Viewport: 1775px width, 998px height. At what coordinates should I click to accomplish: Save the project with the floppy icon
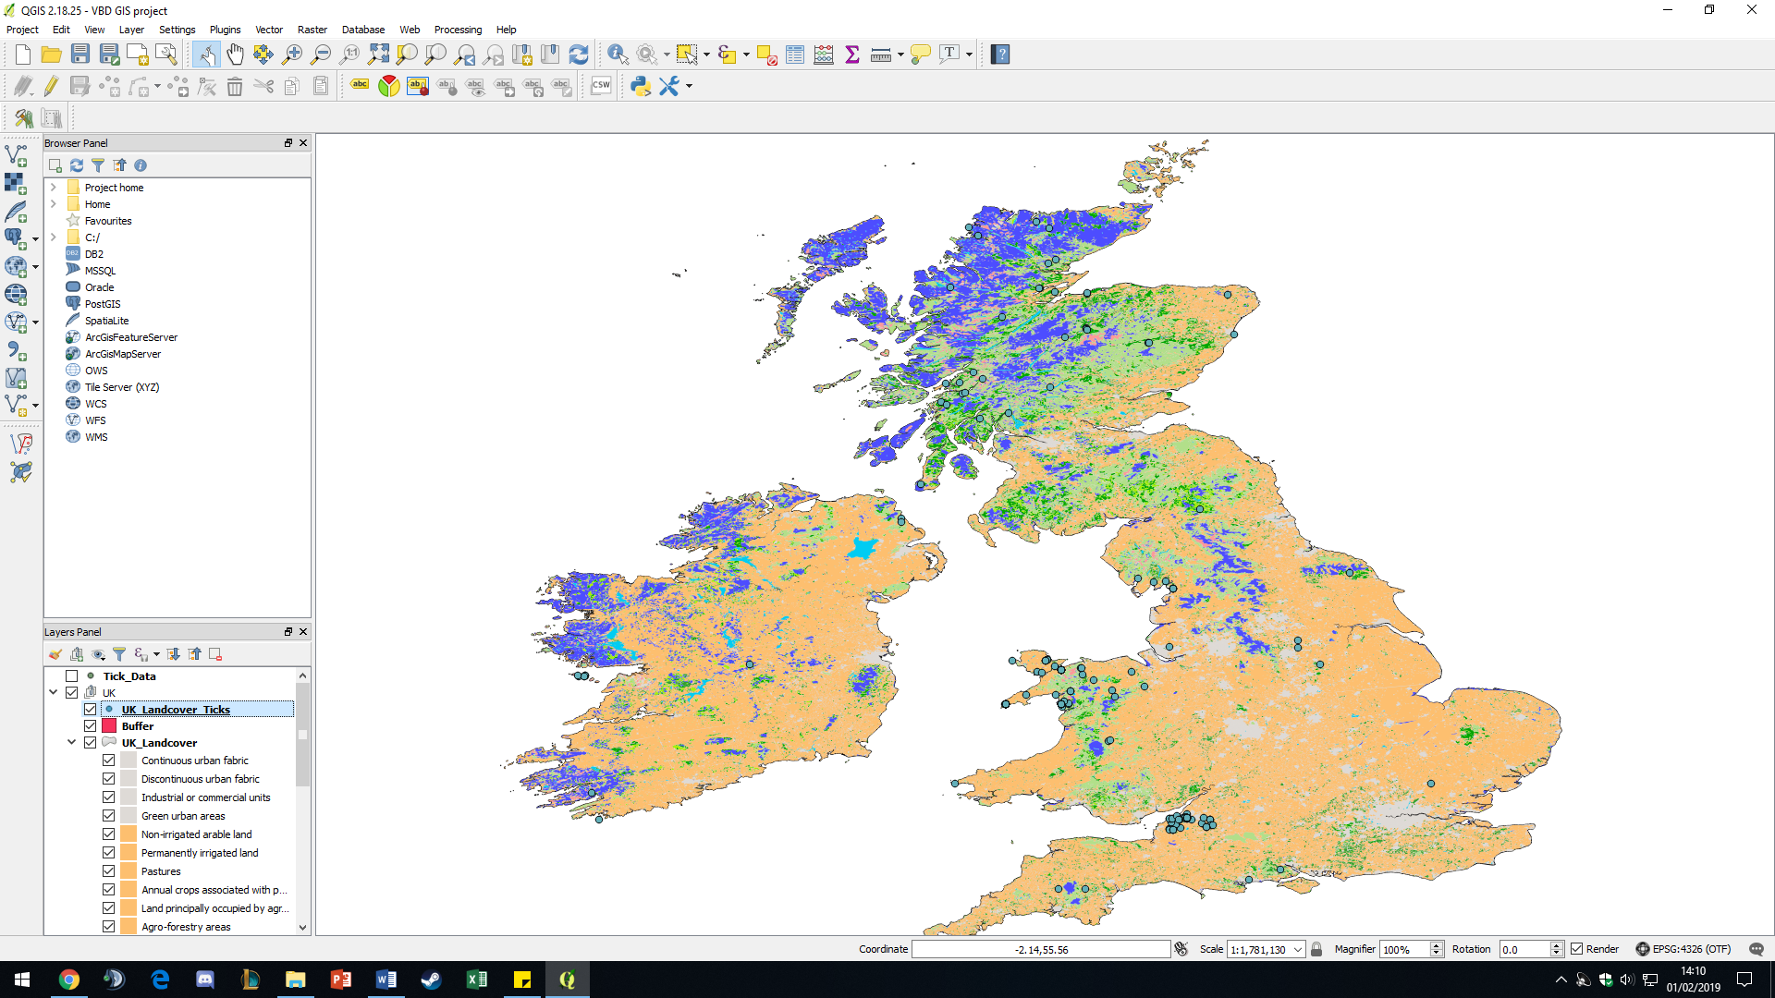pyautogui.click(x=80, y=55)
